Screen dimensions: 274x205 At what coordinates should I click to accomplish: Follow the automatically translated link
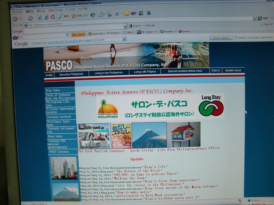pyautogui.click(x=63, y=42)
